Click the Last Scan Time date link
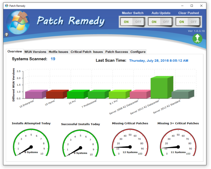Viewport: 211px width, 169px height. point(159,61)
